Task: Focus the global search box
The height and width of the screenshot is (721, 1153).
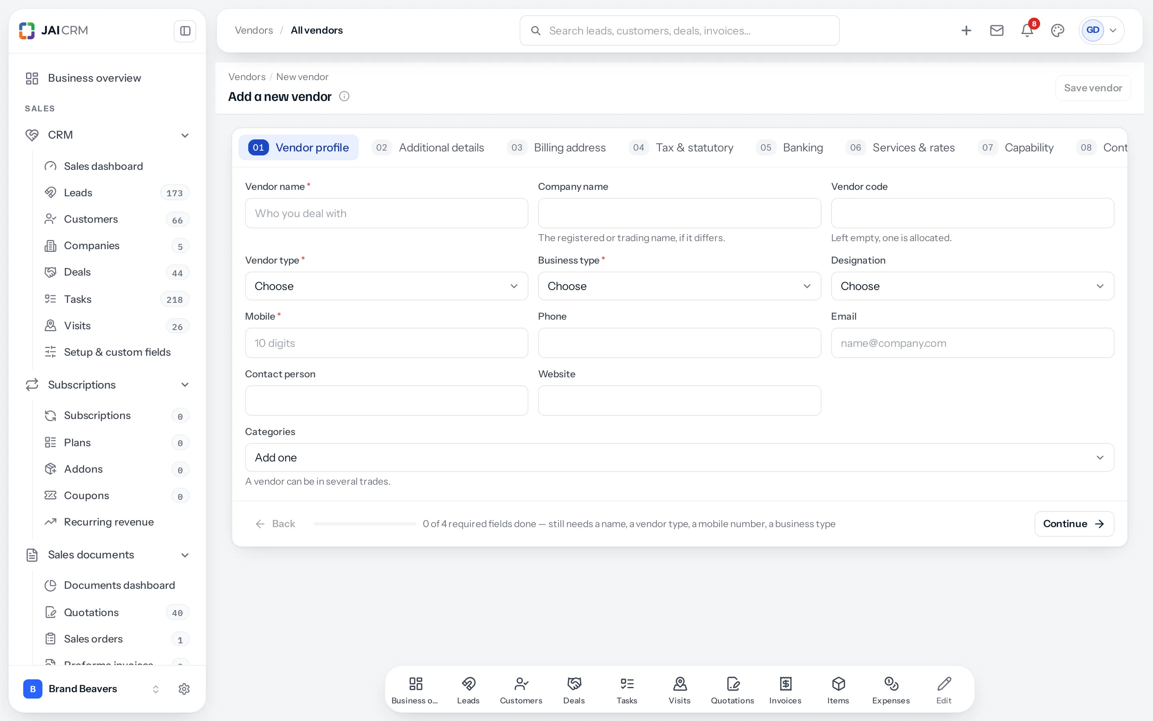Action: (679, 30)
